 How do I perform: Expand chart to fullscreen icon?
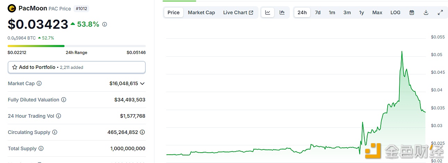(x=440, y=12)
